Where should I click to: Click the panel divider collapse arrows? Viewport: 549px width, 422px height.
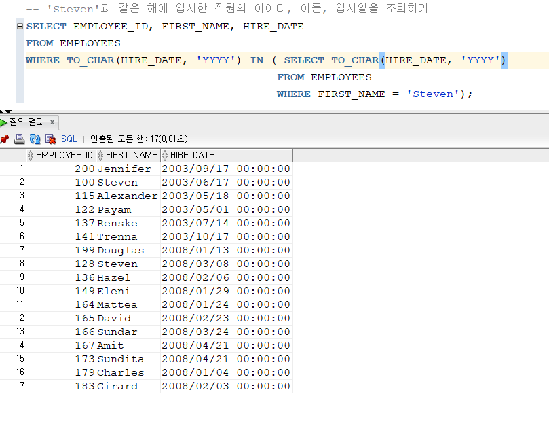tap(5, 112)
